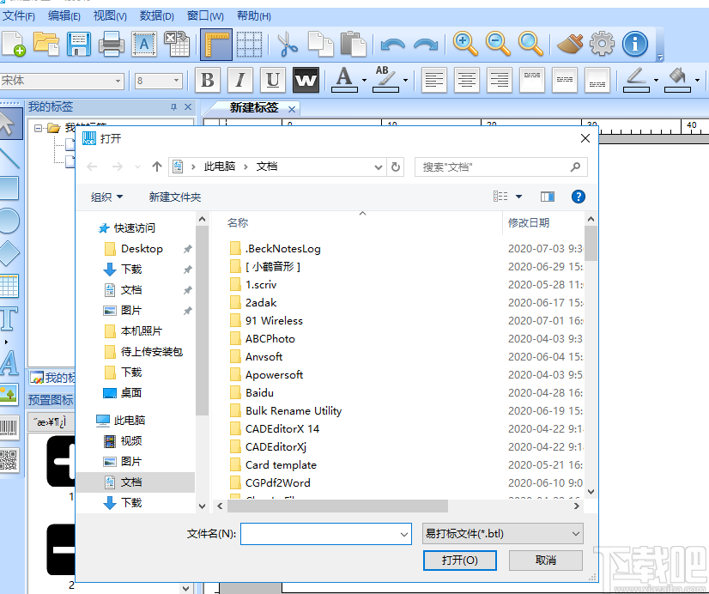Viewport: 709px width, 594px height.
Task: Open settings with the gear icon
Action: [x=603, y=44]
